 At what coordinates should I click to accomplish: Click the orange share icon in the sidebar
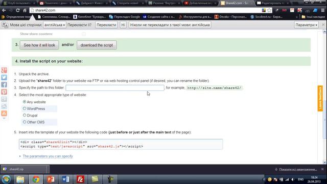(x=4, y=113)
